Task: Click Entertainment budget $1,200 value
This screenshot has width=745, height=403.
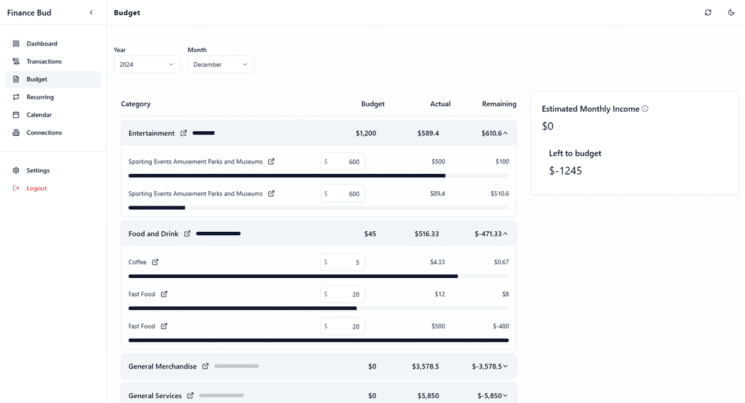Action: tap(366, 134)
